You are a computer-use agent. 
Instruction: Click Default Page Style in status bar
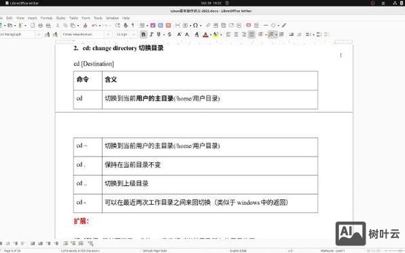coord(155,251)
